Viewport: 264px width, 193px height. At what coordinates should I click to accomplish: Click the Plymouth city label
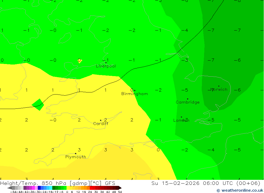click(x=76, y=157)
